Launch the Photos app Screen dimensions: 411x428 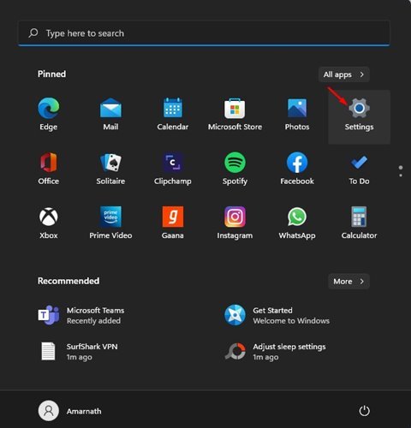(x=297, y=109)
